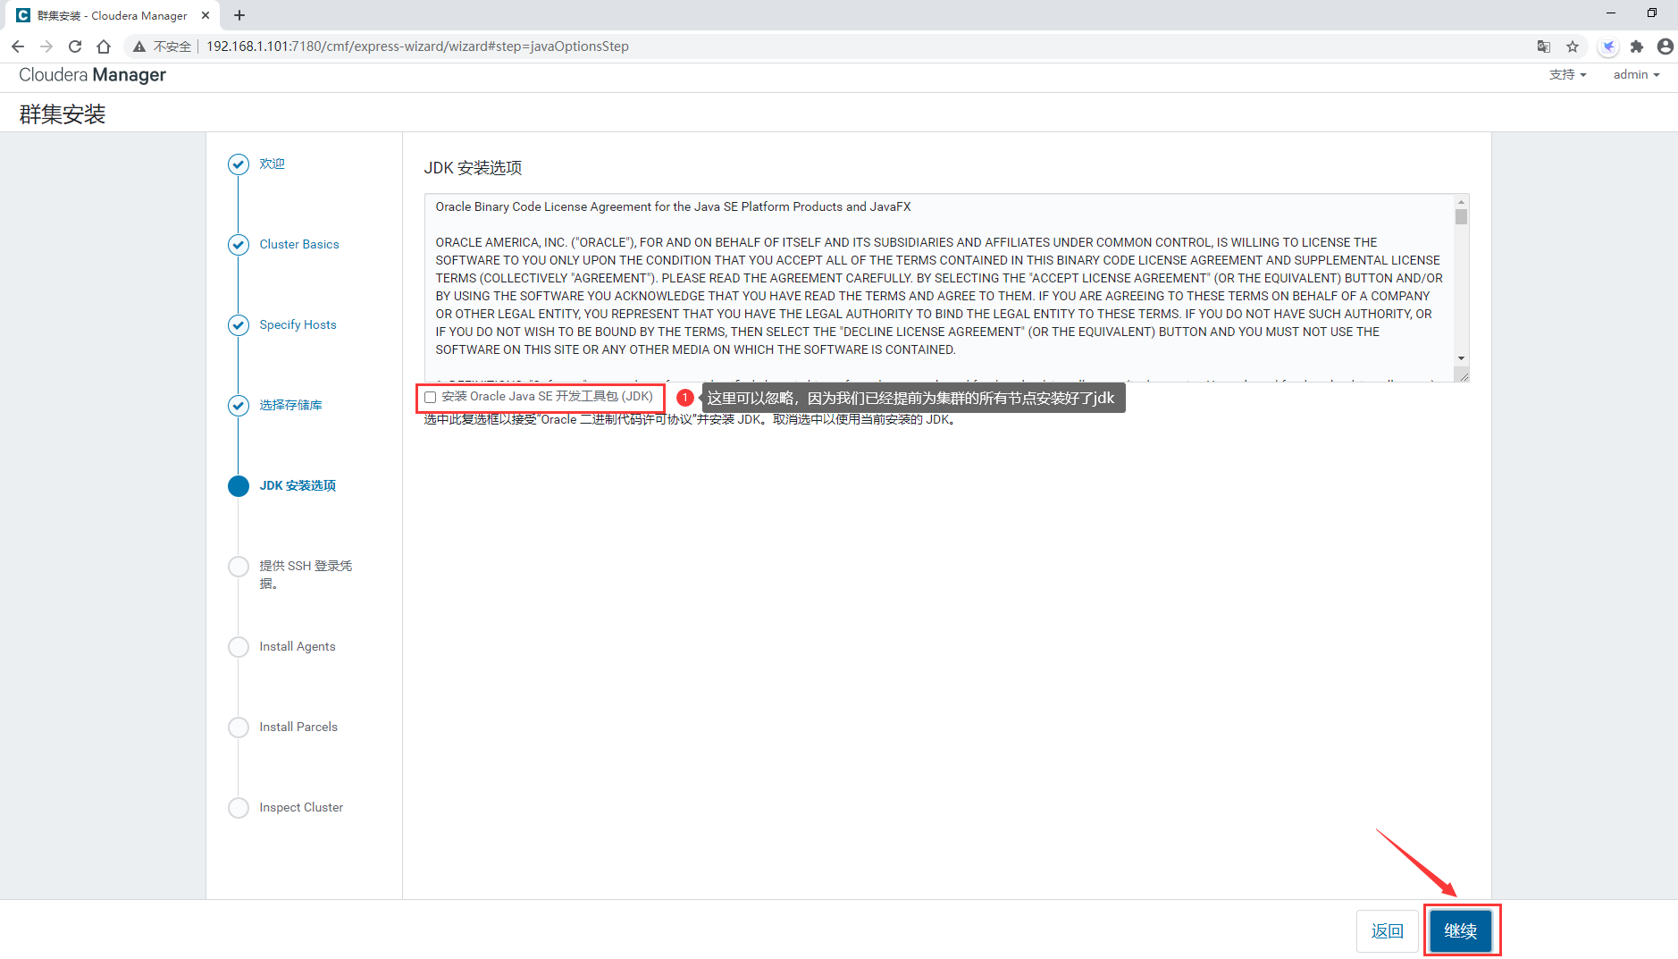Select the 提供 SSH 登录凭据 step label
This screenshot has height=959, width=1678.
pyautogui.click(x=306, y=575)
